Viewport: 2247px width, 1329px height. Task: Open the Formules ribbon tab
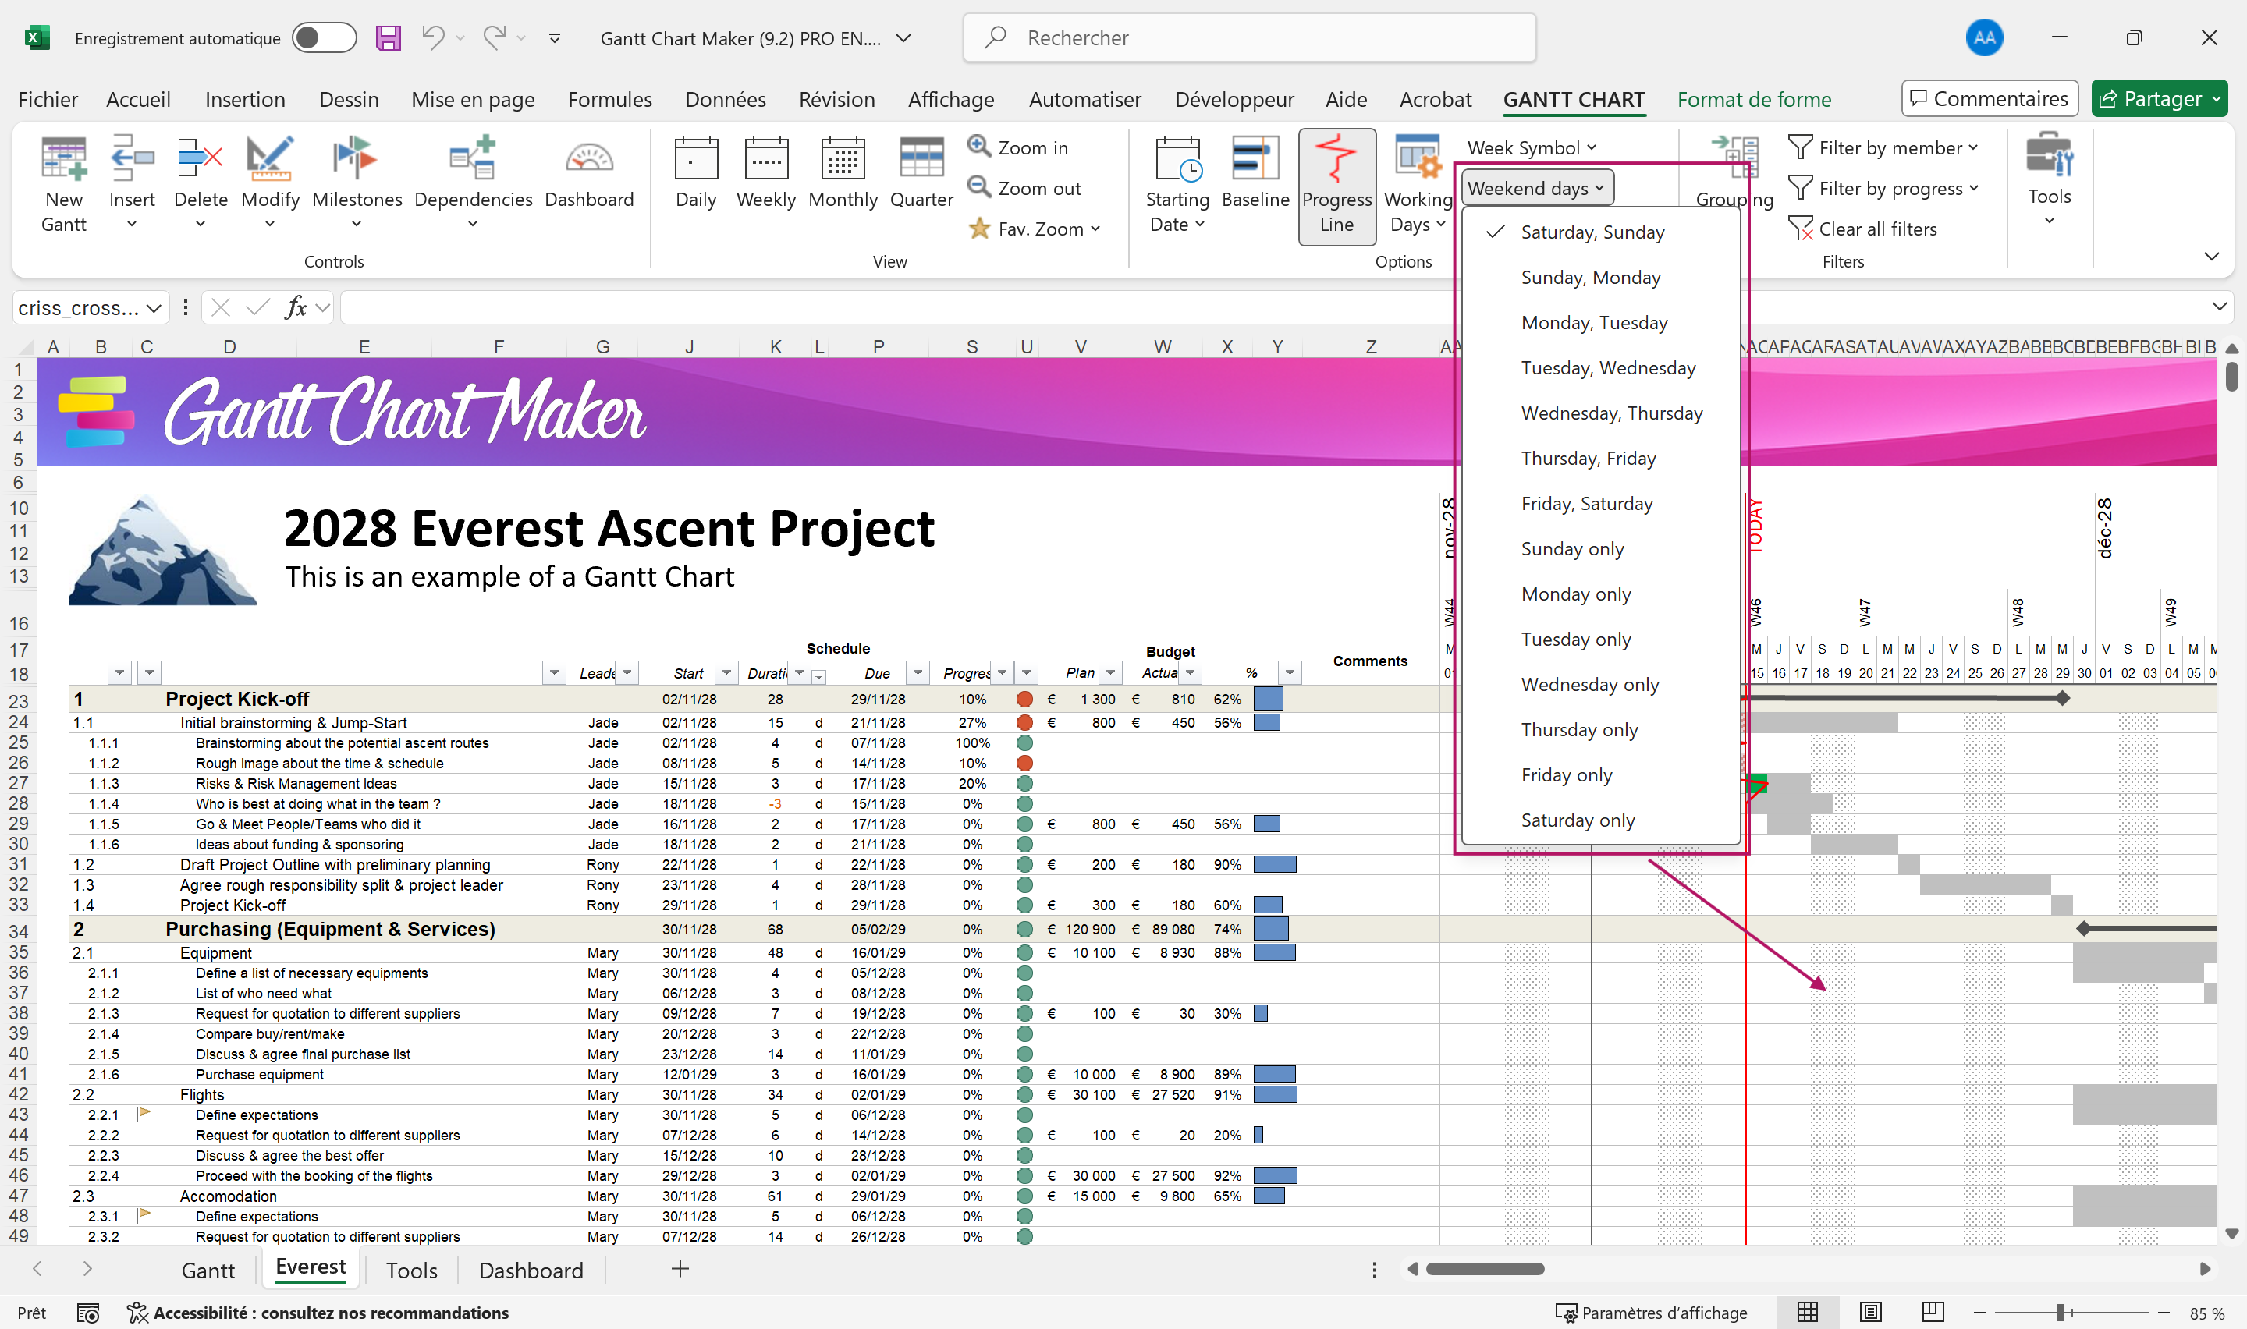[609, 99]
